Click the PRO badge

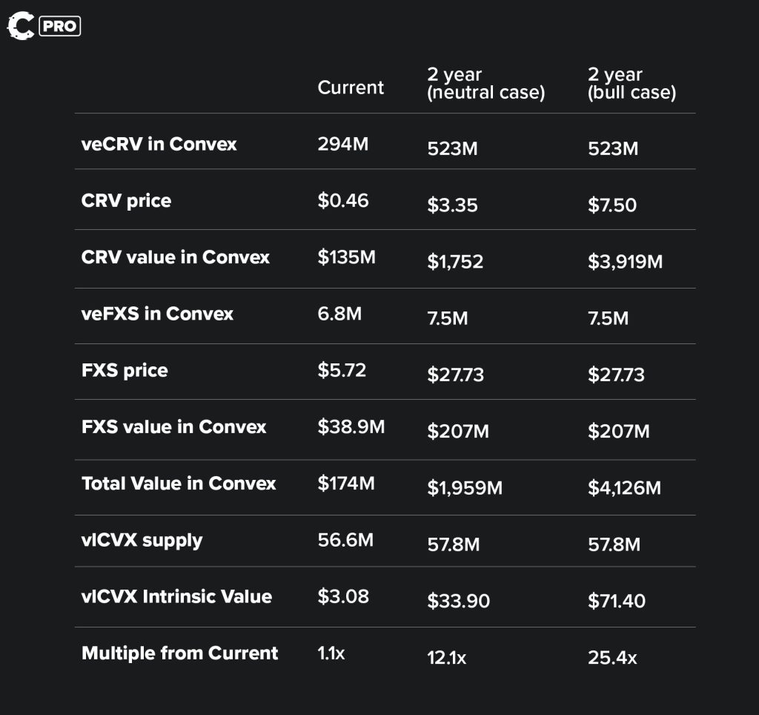[59, 27]
